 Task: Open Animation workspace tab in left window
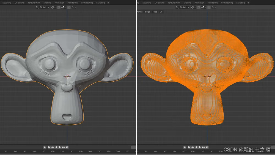coord(59,3)
